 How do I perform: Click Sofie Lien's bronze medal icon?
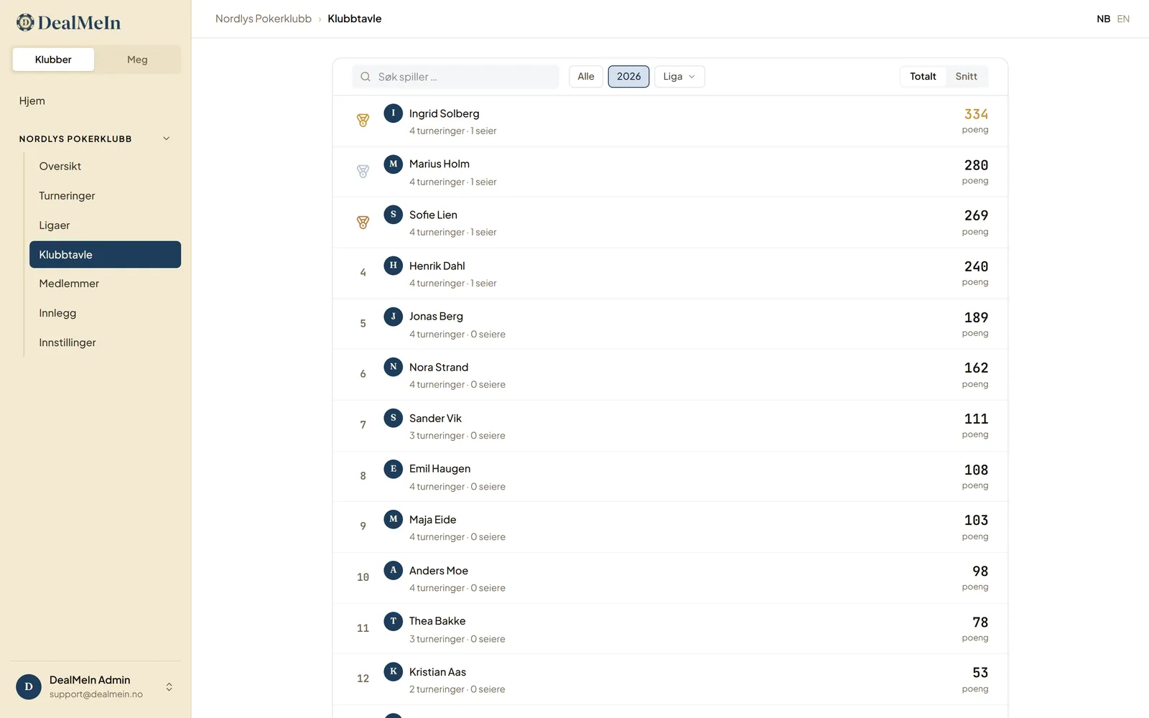click(363, 223)
